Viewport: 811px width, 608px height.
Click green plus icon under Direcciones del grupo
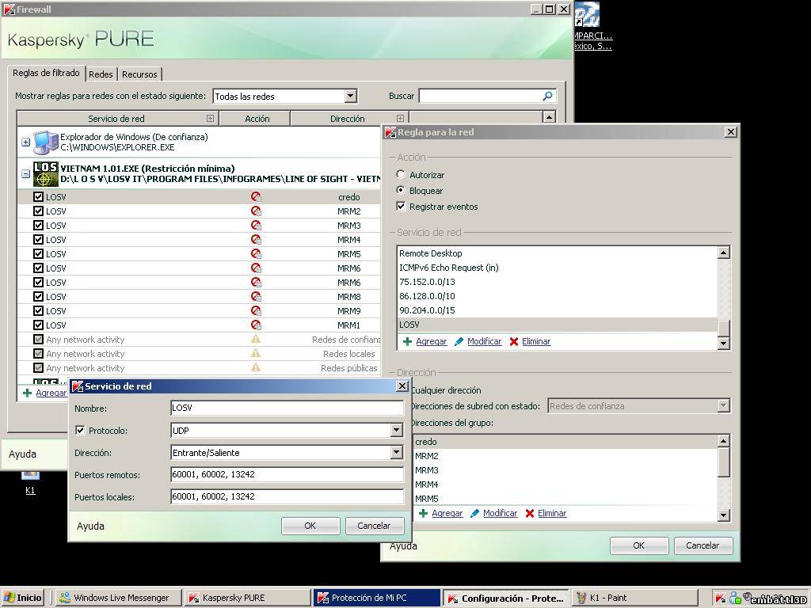pos(423,513)
